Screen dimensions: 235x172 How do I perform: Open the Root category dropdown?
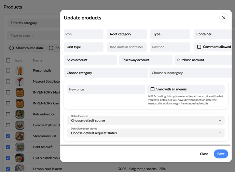pos(127,34)
